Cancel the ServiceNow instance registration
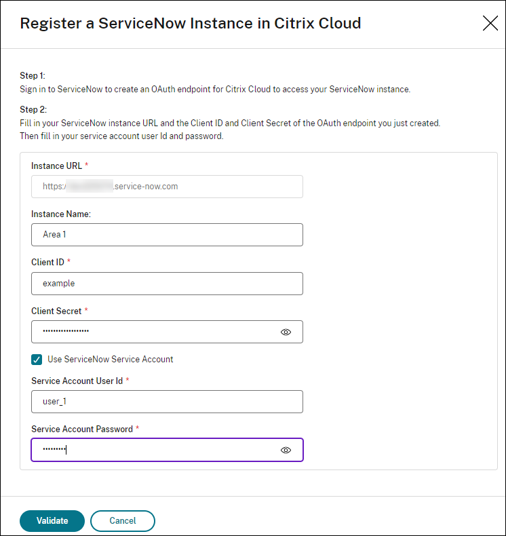 pyautogui.click(x=123, y=520)
